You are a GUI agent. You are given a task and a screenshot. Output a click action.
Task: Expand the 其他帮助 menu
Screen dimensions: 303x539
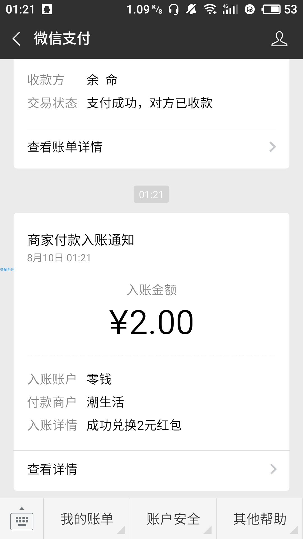click(x=260, y=519)
